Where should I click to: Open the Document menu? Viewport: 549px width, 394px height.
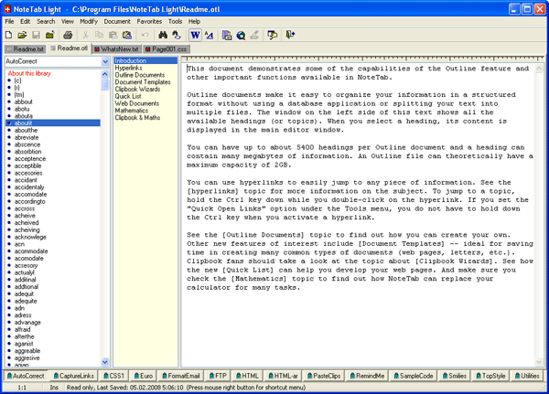tap(117, 21)
